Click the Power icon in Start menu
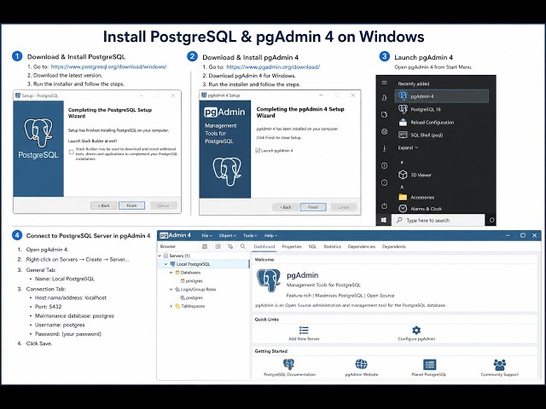The height and width of the screenshot is (409, 546). pyautogui.click(x=384, y=206)
